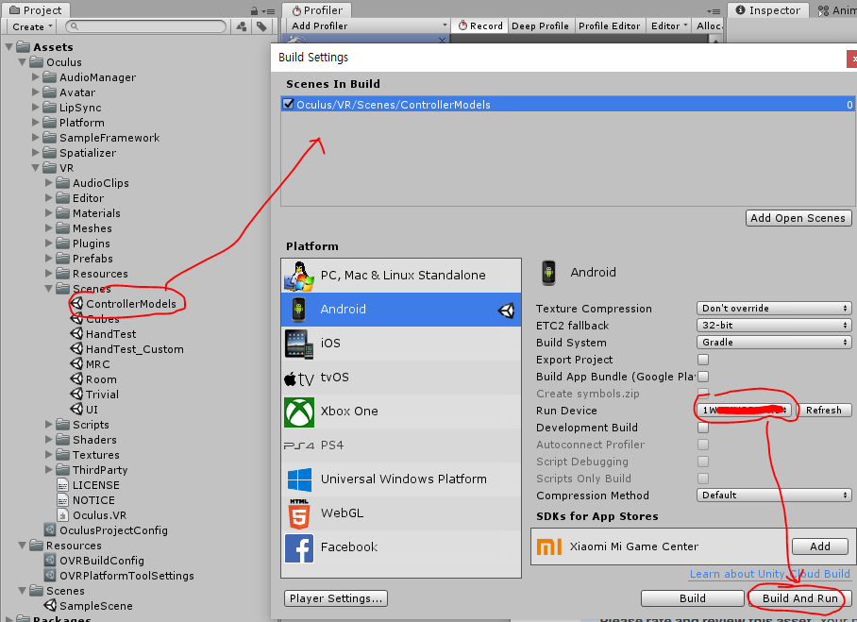Toggle the Scripts Only Build checkbox
Image resolution: width=857 pixels, height=622 pixels.
[x=703, y=479]
